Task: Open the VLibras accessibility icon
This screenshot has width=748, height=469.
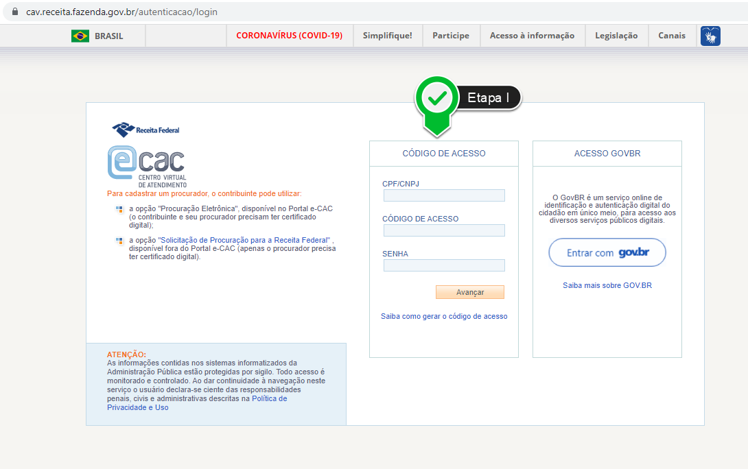Action: click(710, 36)
